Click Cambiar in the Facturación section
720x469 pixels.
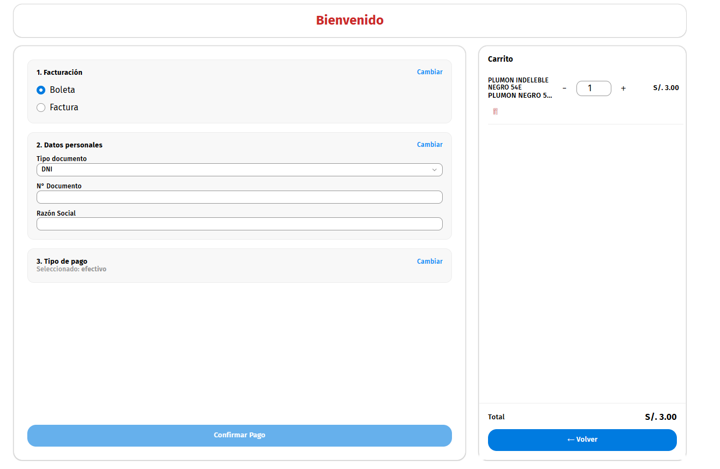click(430, 72)
